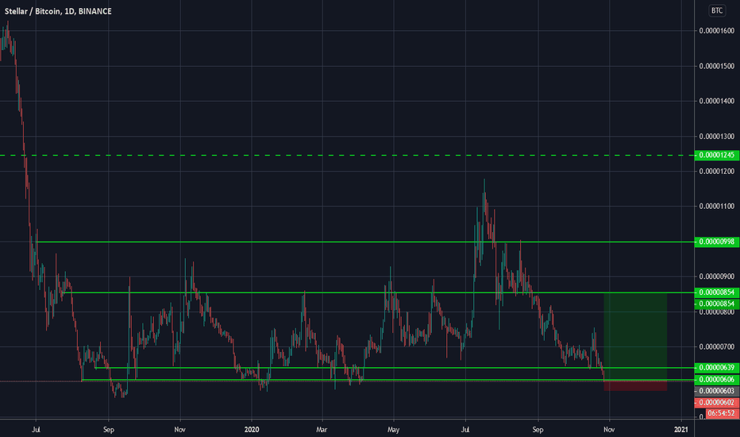Click the green 0.00000998 price label
The height and width of the screenshot is (437, 740).
pyautogui.click(x=716, y=242)
